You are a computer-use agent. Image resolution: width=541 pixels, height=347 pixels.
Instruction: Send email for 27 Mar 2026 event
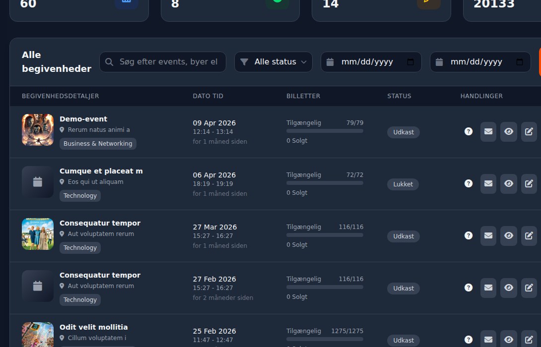pos(488,235)
